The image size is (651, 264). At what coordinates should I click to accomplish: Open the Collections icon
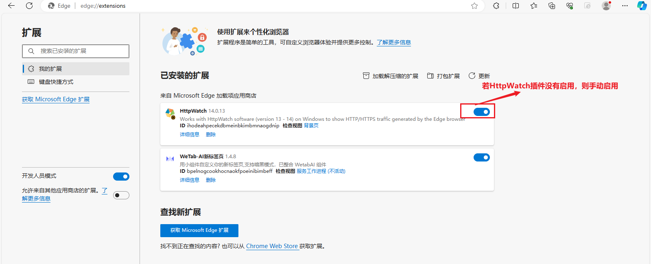[552, 6]
